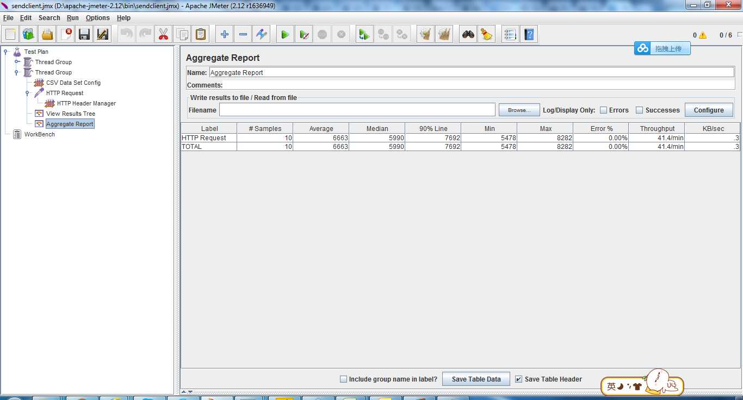Clear all results with the double broom icon
This screenshot has height=400, width=743.
(444, 35)
